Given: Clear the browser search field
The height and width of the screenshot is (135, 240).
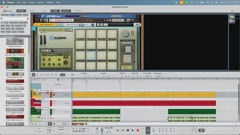Looking at the screenshot, I should (28, 19).
